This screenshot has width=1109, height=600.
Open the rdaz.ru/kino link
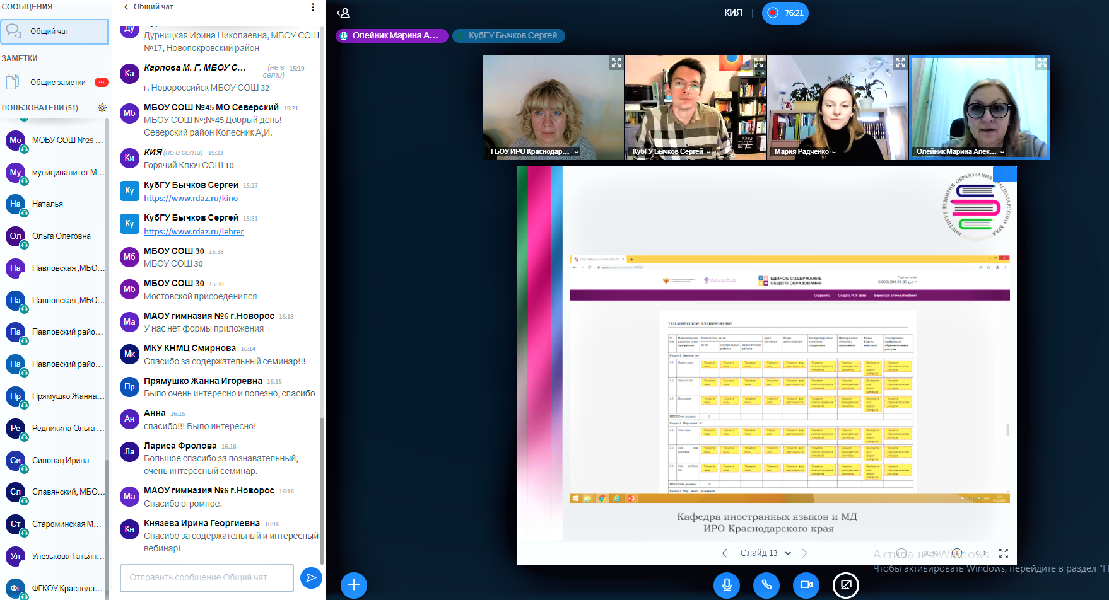[x=191, y=199]
